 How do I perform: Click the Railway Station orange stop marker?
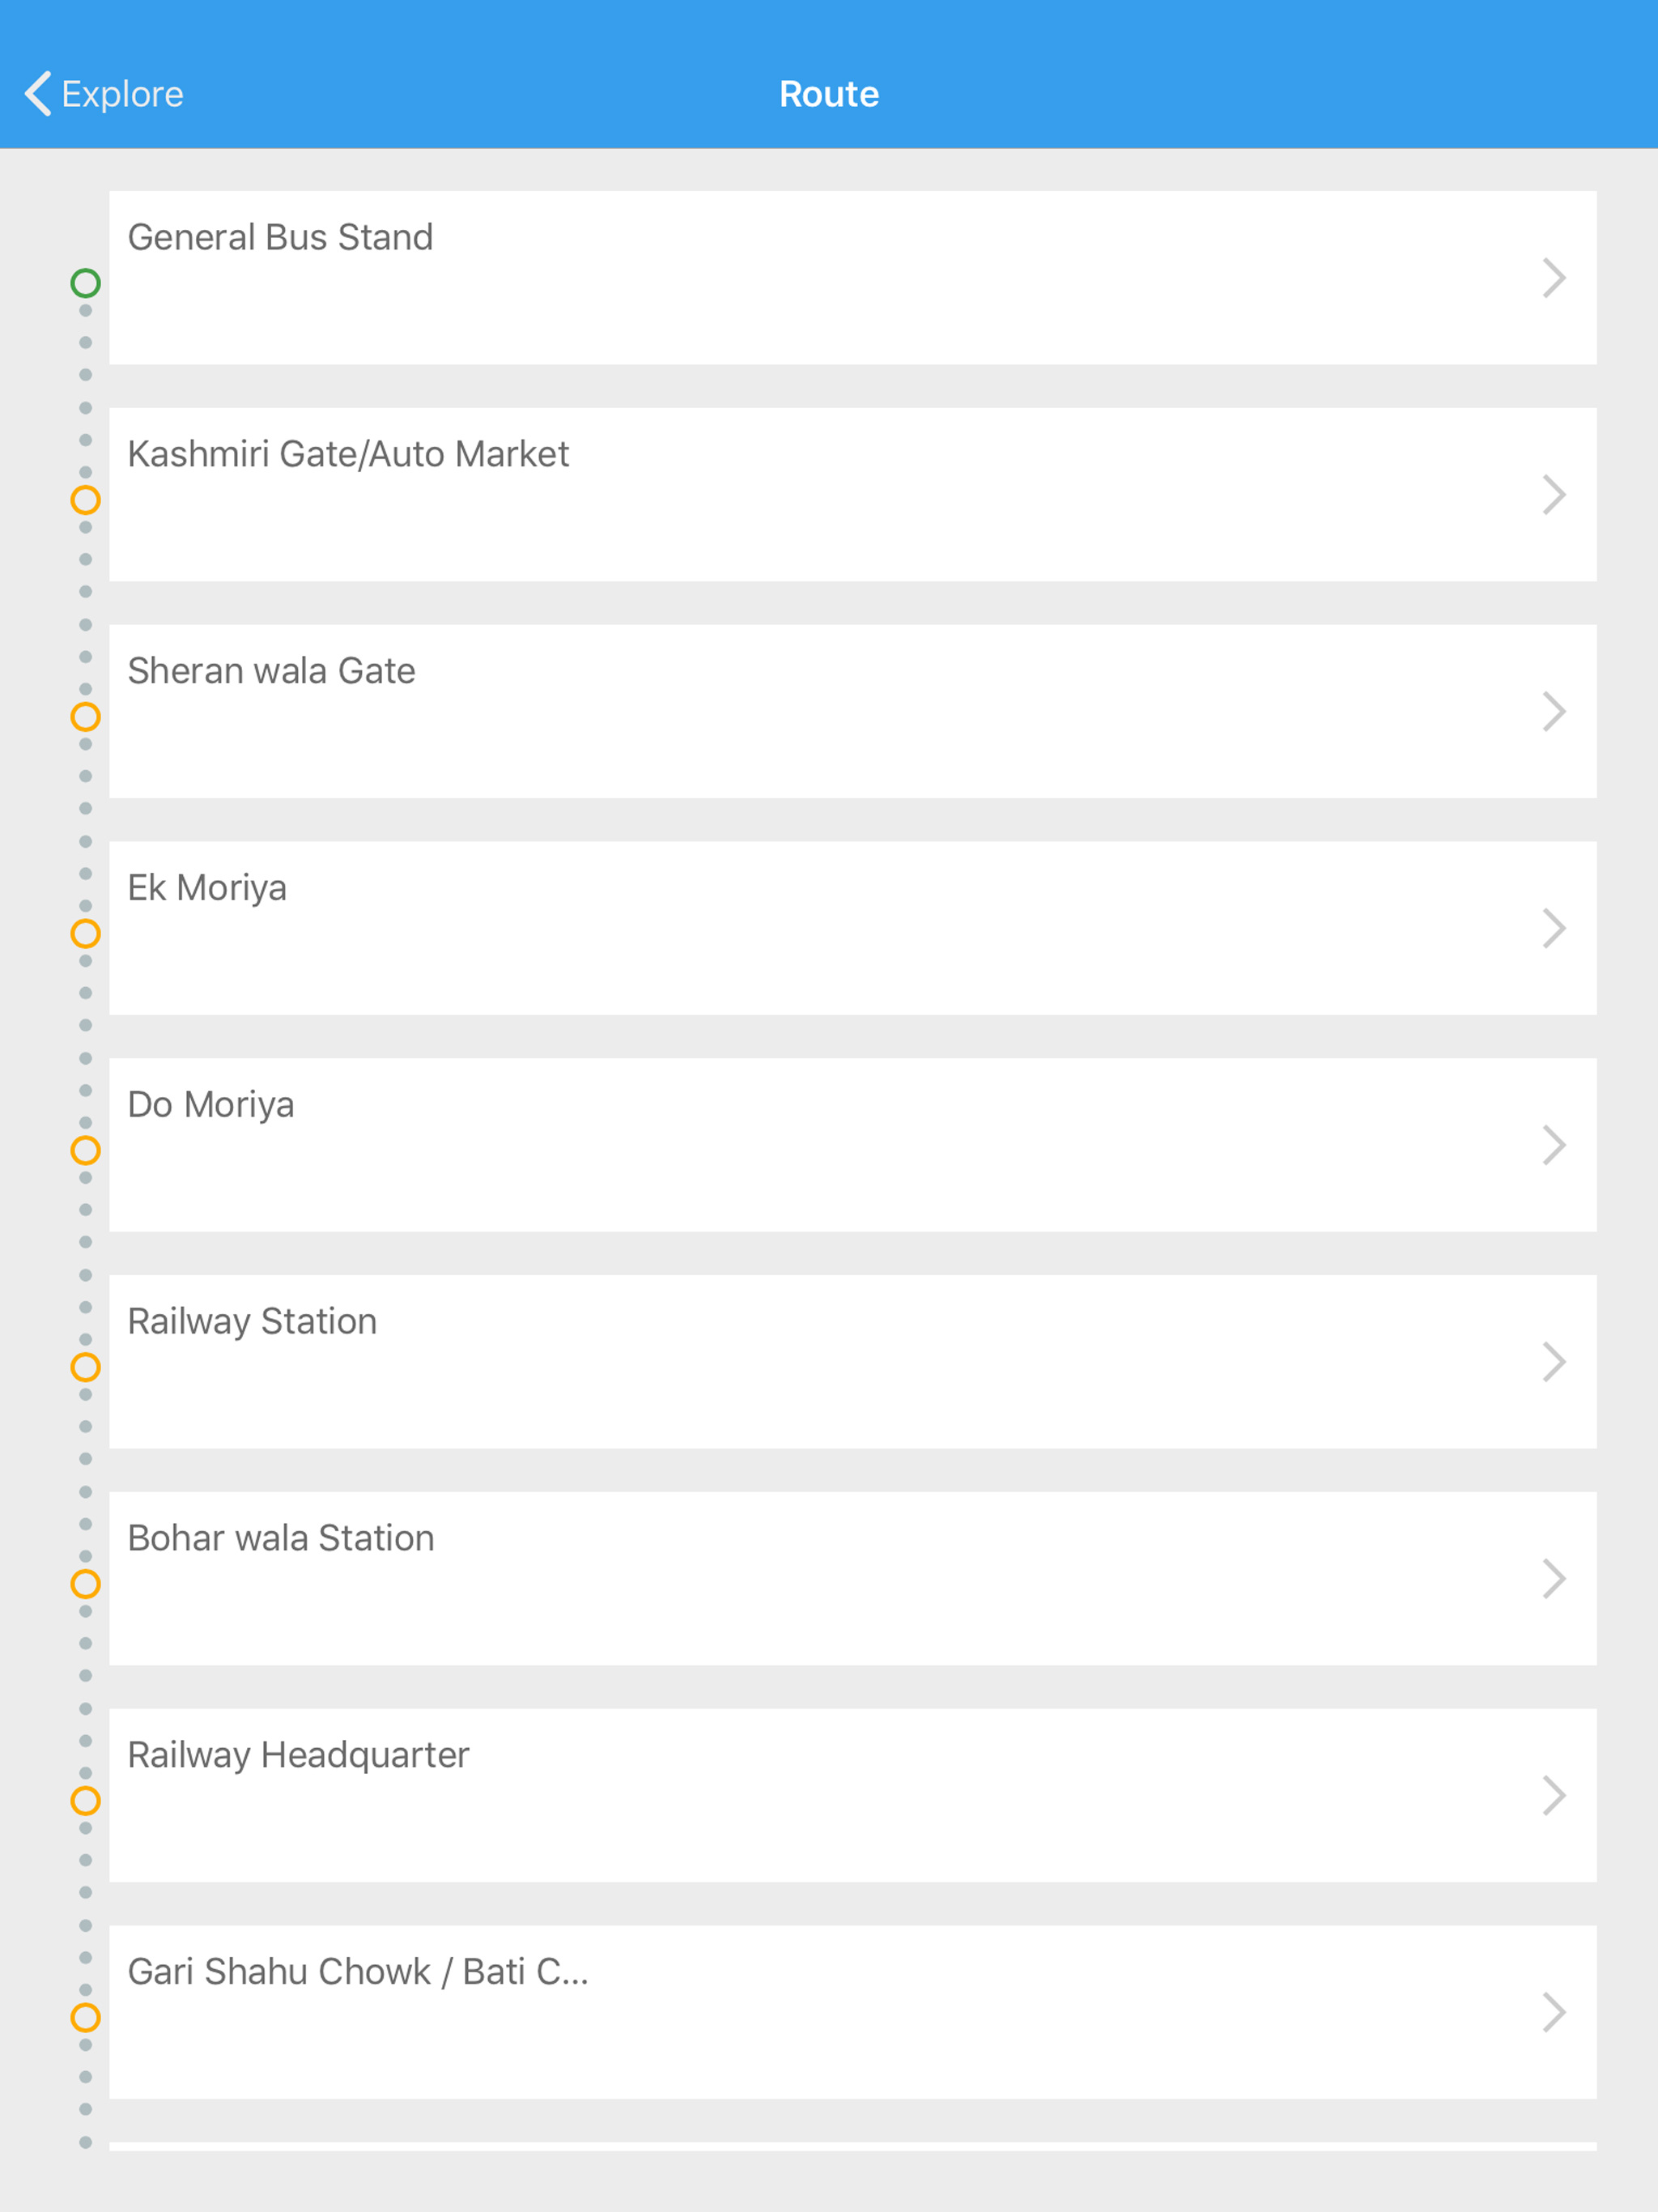[x=86, y=1367]
